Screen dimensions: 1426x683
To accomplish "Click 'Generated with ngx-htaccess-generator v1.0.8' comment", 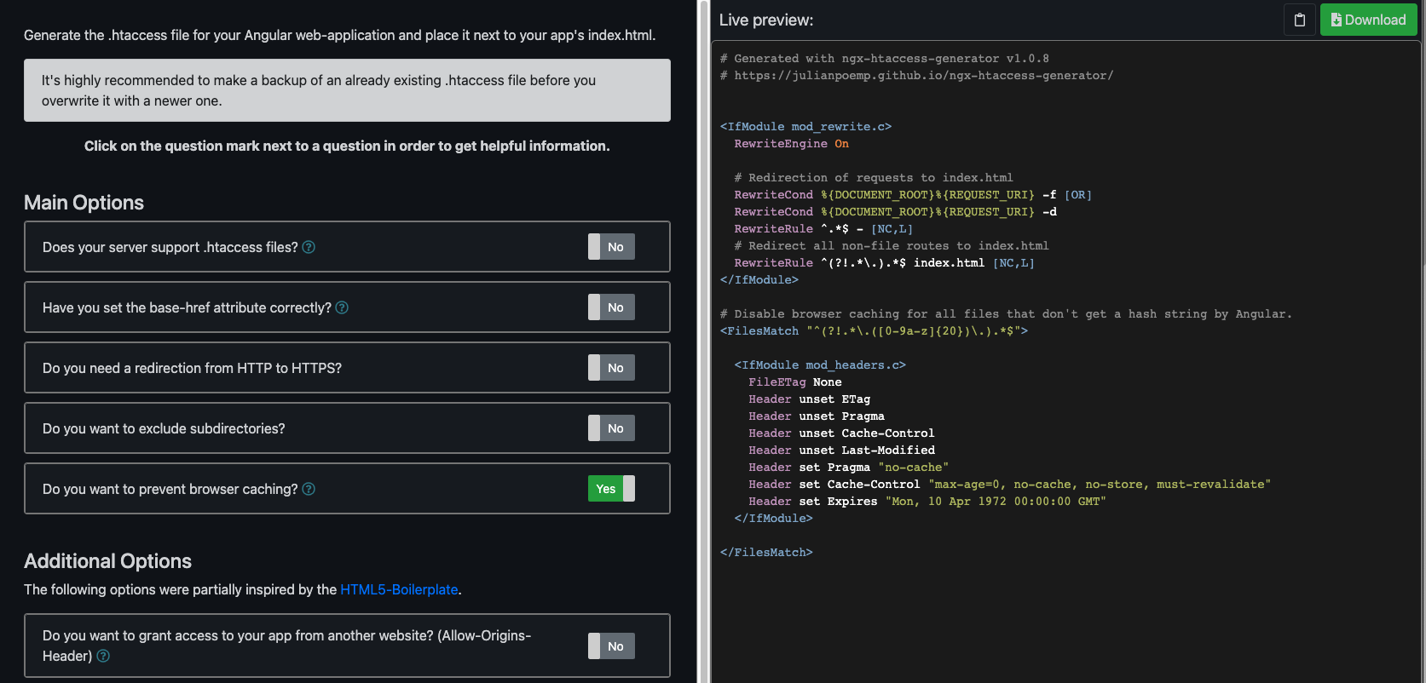I will pyautogui.click(x=885, y=59).
